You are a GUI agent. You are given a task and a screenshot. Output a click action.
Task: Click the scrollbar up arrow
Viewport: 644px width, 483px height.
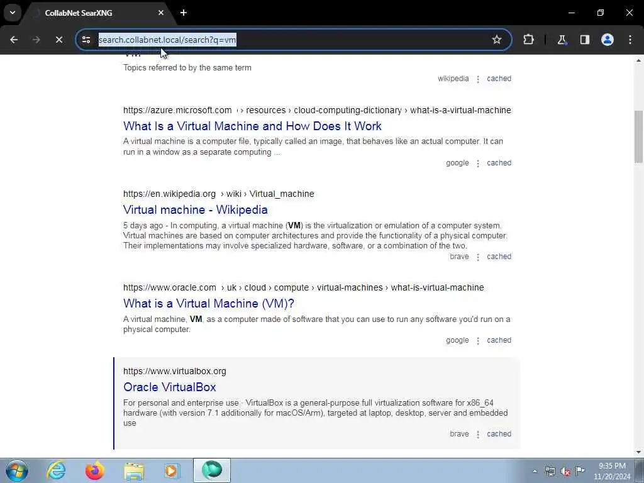pos(638,60)
